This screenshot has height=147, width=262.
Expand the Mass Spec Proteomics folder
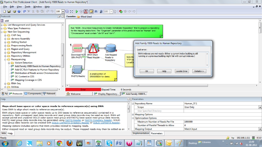pos(2,28)
